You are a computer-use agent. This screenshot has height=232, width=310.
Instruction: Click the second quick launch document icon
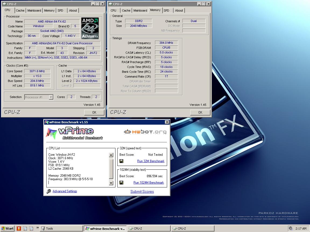coord(25,229)
